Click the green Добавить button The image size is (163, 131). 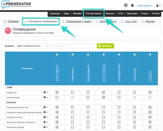[x=105, y=46]
